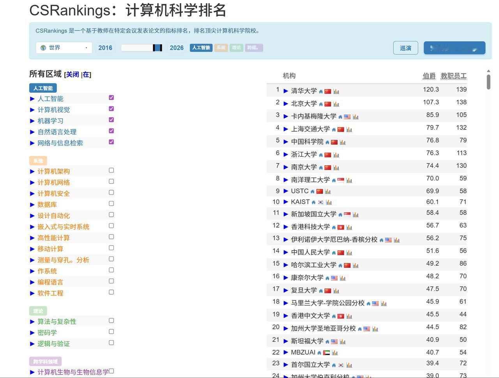Open the homepage icon next to KAIST
Screen dimensions: 499x378
coord(313,202)
